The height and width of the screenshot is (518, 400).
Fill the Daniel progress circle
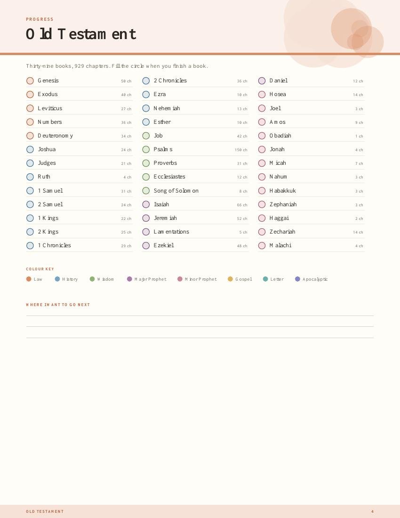262,81
